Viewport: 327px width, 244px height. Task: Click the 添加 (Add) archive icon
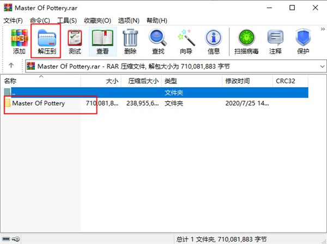pyautogui.click(x=19, y=42)
